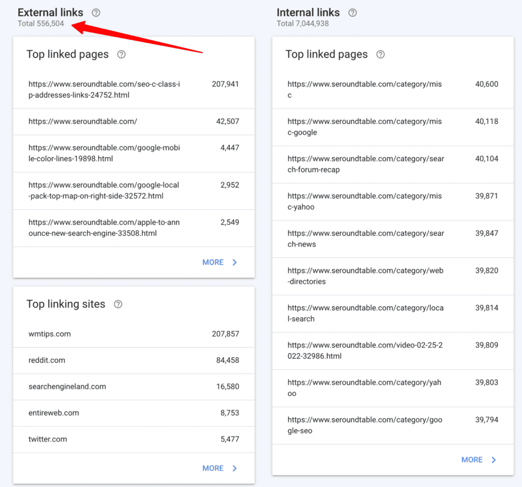
Task: Click the help icon beside Top linking sites
Action: 118,304
